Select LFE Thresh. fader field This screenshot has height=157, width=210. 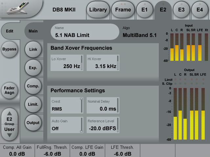point(122,150)
